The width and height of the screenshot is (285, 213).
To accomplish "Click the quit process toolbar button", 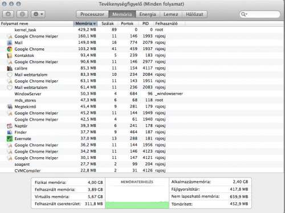I will coord(8,14).
